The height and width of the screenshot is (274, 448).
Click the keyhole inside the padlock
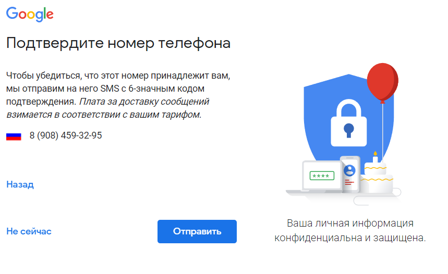tap(348, 128)
